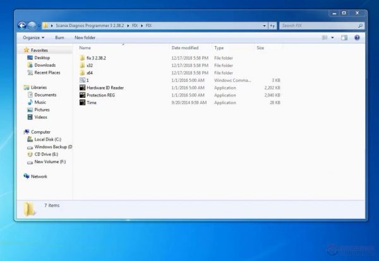Click the 'Windows Comma...' type cell
Image resolution: width=379 pixels, height=261 pixels.
pyautogui.click(x=232, y=80)
